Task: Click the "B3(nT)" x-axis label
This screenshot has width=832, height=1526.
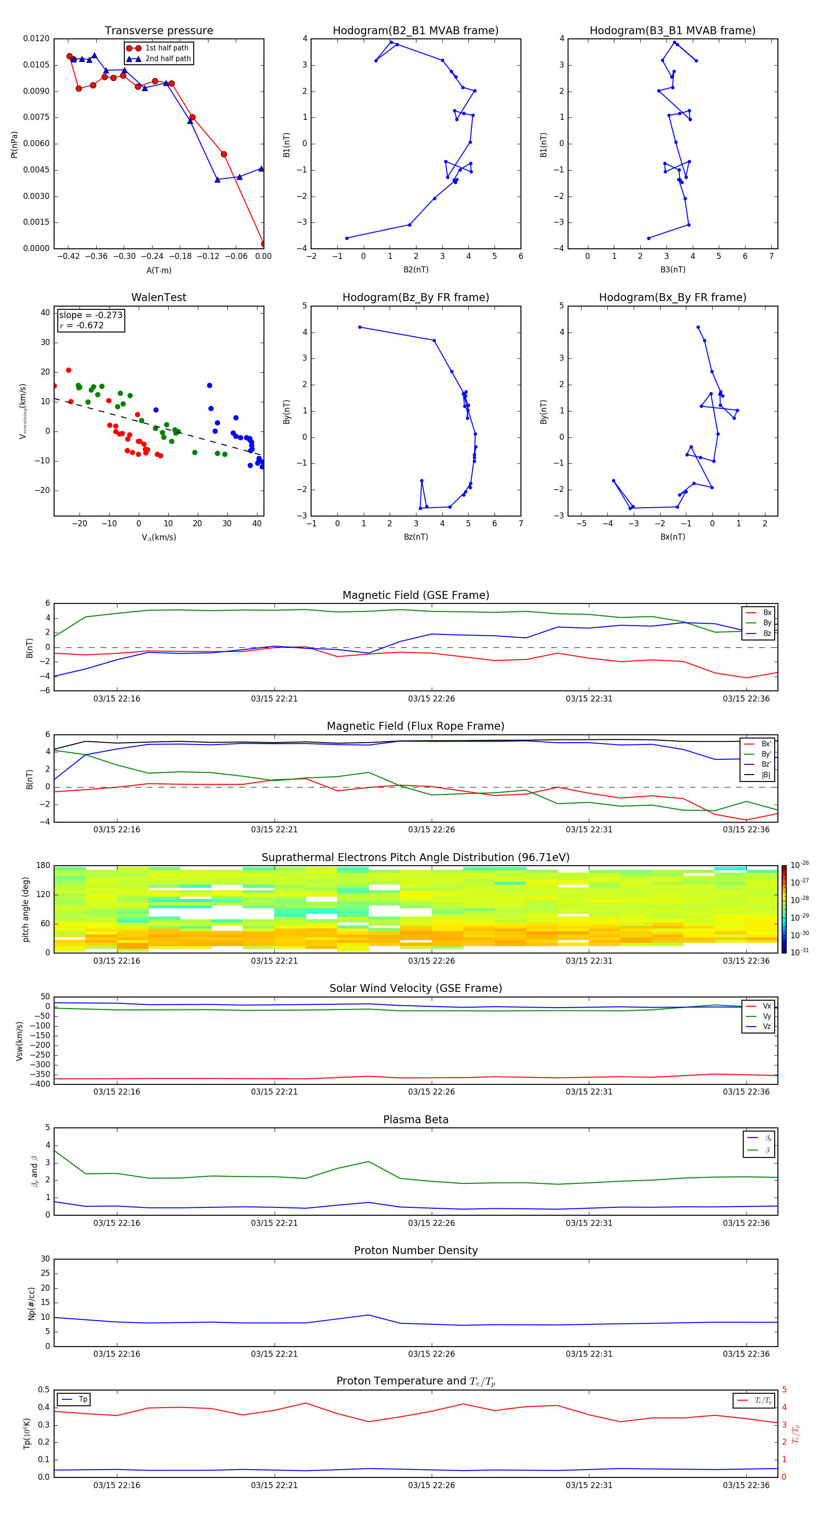Action: tap(673, 270)
